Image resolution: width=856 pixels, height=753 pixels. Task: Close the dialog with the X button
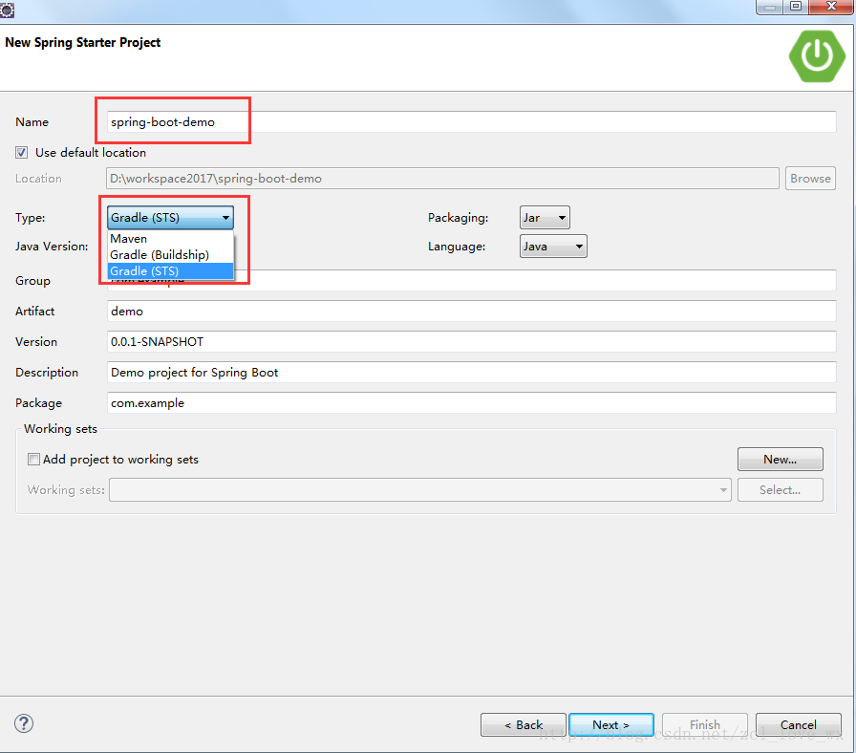(831, 7)
